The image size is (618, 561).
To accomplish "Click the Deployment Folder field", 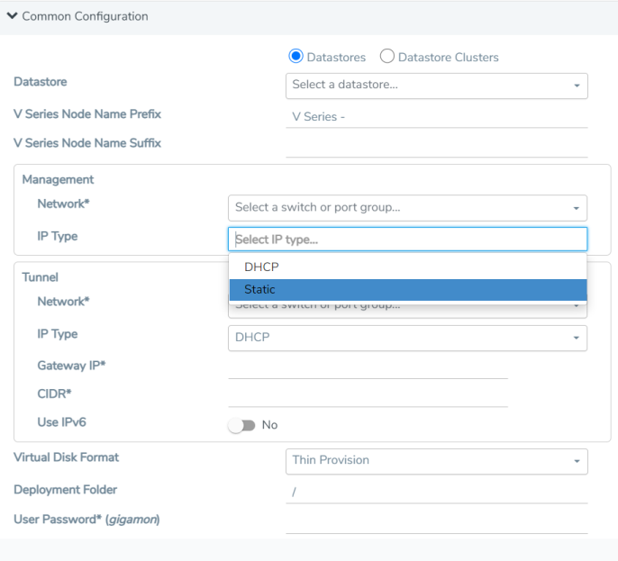I will (436, 492).
